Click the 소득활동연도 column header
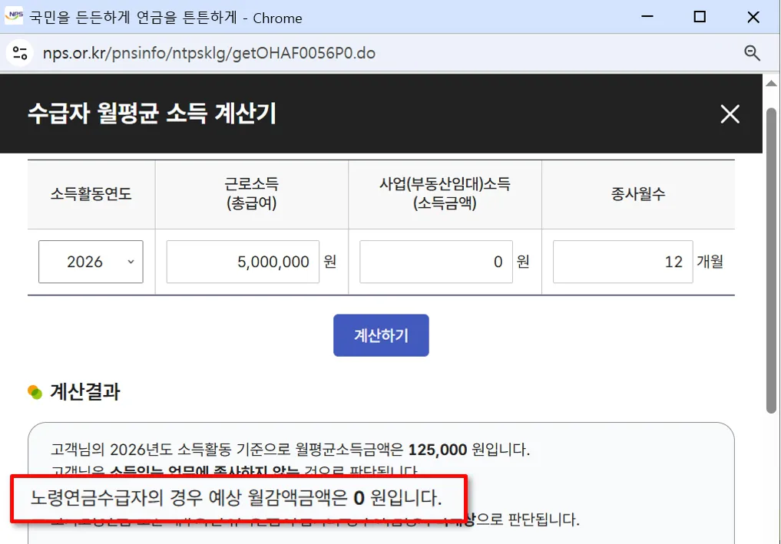This screenshot has width=781, height=544. pyautogui.click(x=91, y=194)
